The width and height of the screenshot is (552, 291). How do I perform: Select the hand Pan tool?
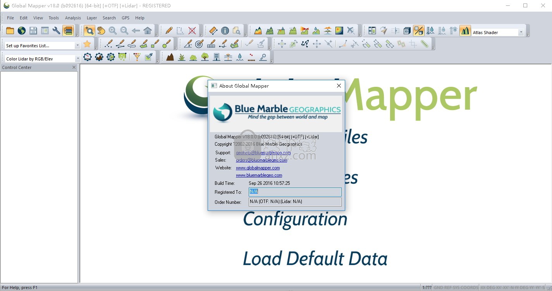pos(101,31)
